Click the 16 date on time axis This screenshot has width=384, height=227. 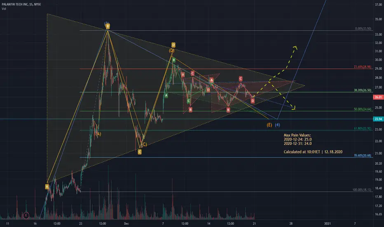click(x=35, y=224)
